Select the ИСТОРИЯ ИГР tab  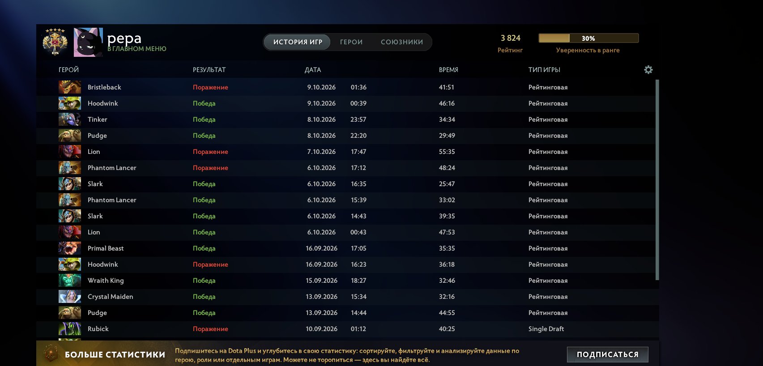click(298, 42)
